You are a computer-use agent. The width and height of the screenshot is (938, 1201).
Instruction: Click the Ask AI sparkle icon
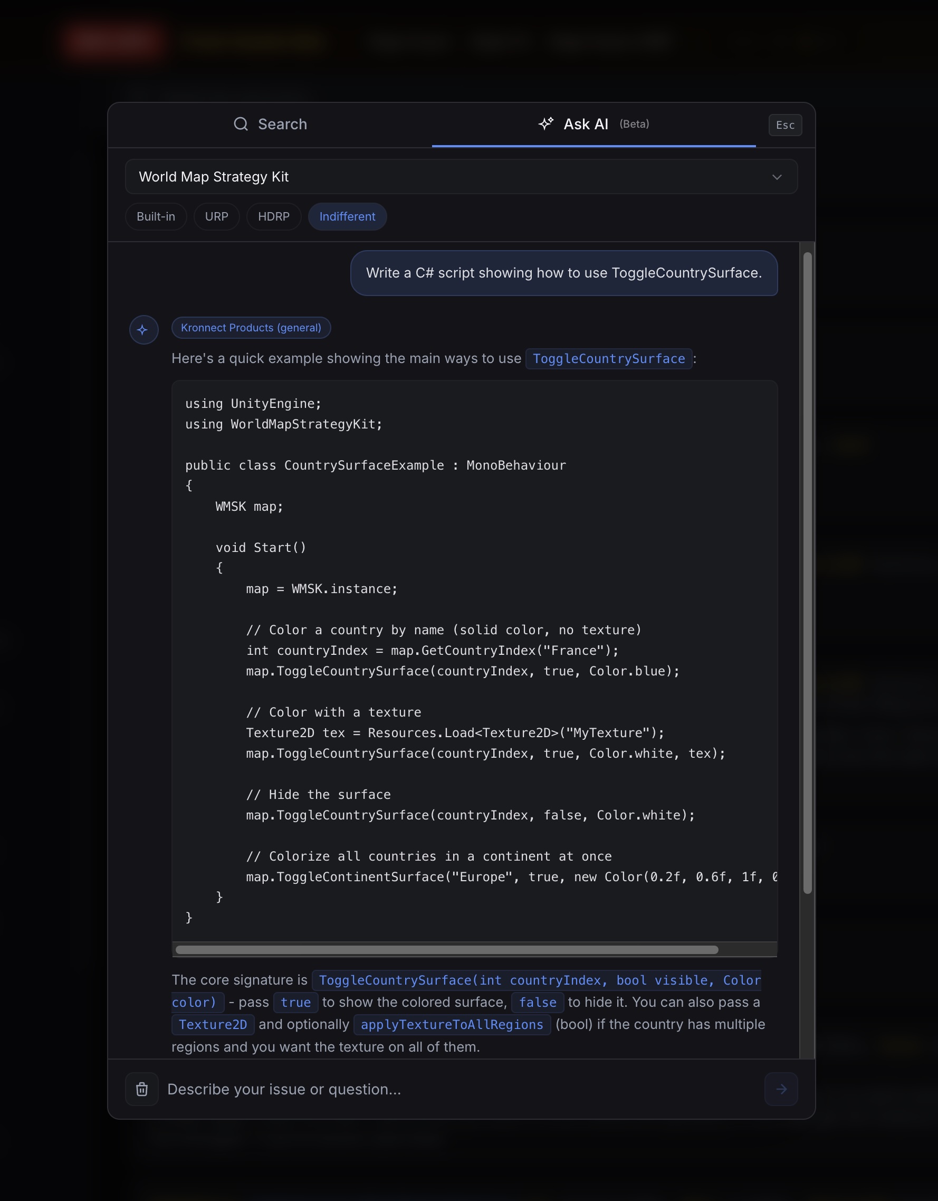coord(545,123)
